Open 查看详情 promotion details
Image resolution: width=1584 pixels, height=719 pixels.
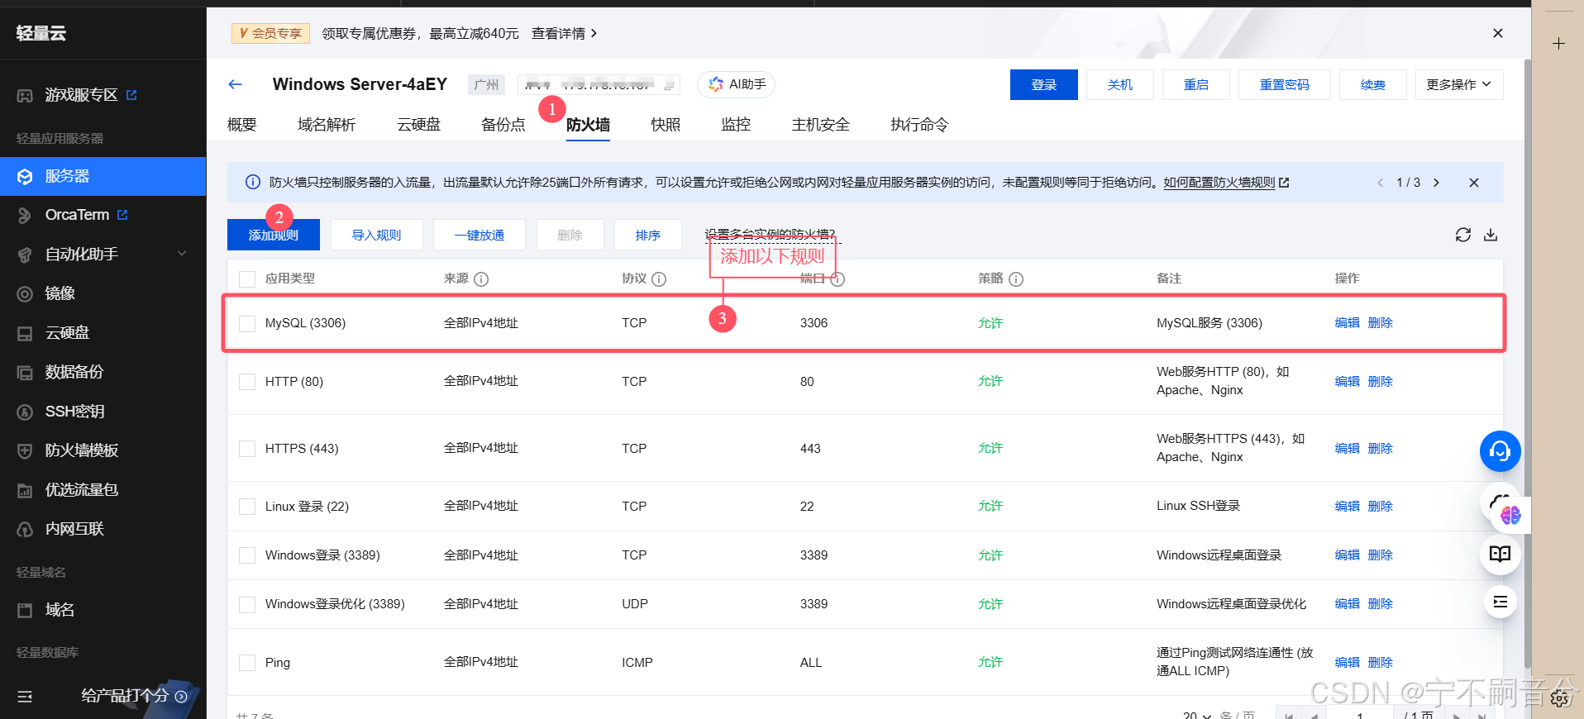564,33
